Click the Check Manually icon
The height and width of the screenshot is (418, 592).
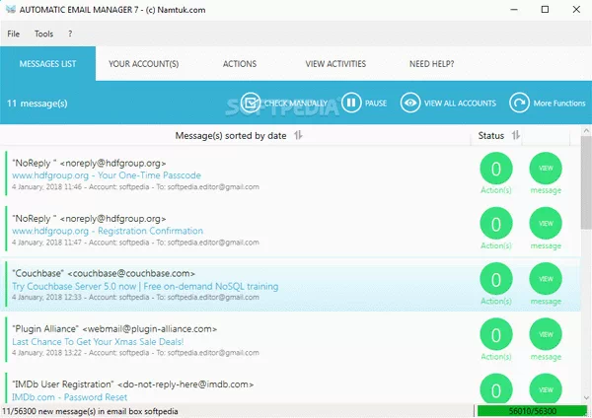[x=251, y=103]
